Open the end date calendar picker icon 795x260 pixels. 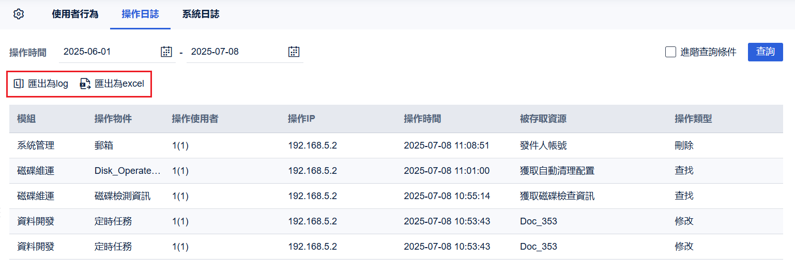tap(294, 52)
